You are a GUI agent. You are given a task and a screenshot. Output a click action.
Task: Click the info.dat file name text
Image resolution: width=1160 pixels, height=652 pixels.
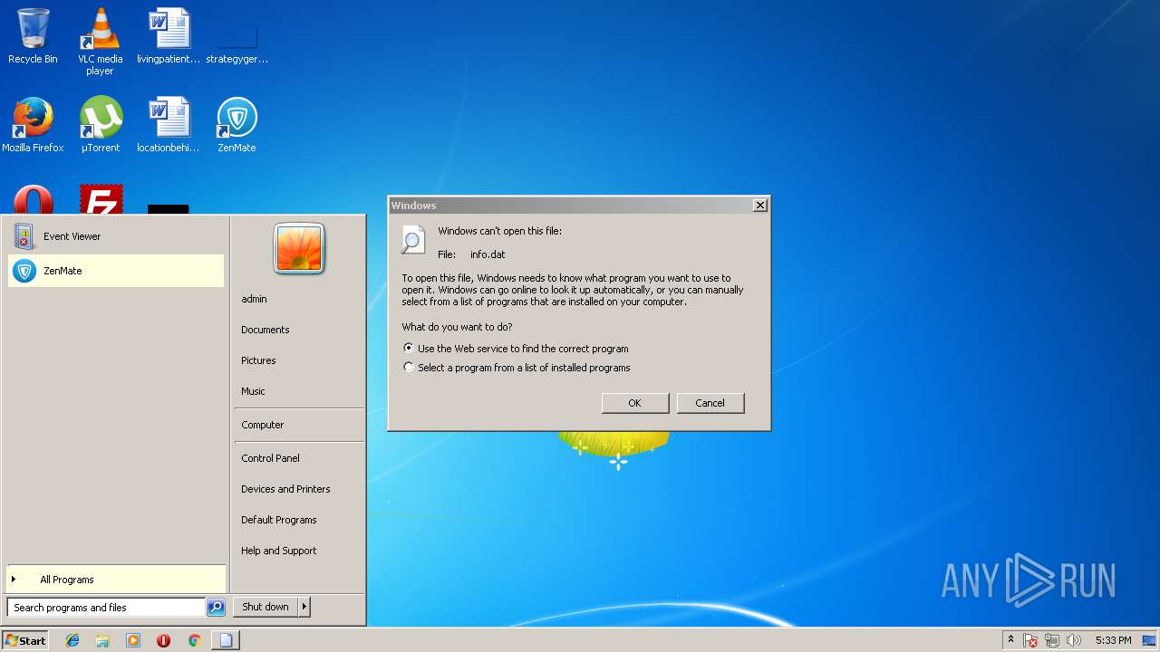(x=488, y=254)
